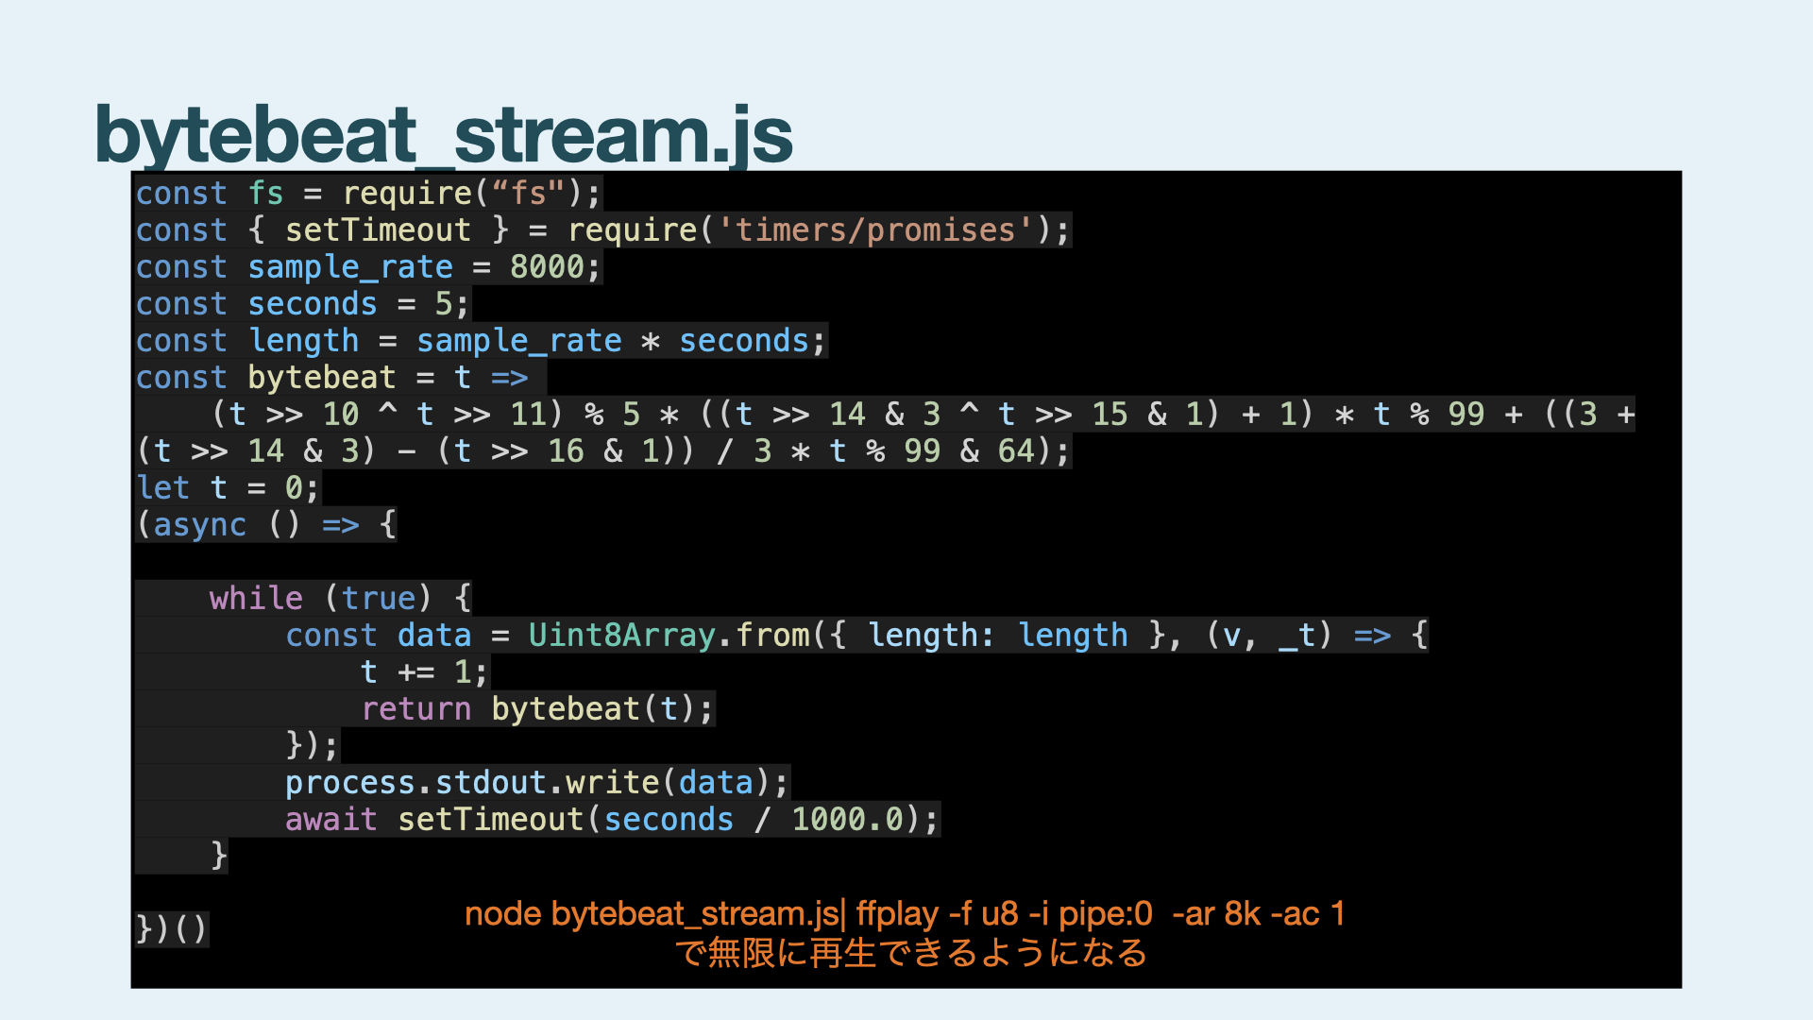Click the process.stdout.write(data) line
This screenshot has width=1813, height=1020.
535,783
